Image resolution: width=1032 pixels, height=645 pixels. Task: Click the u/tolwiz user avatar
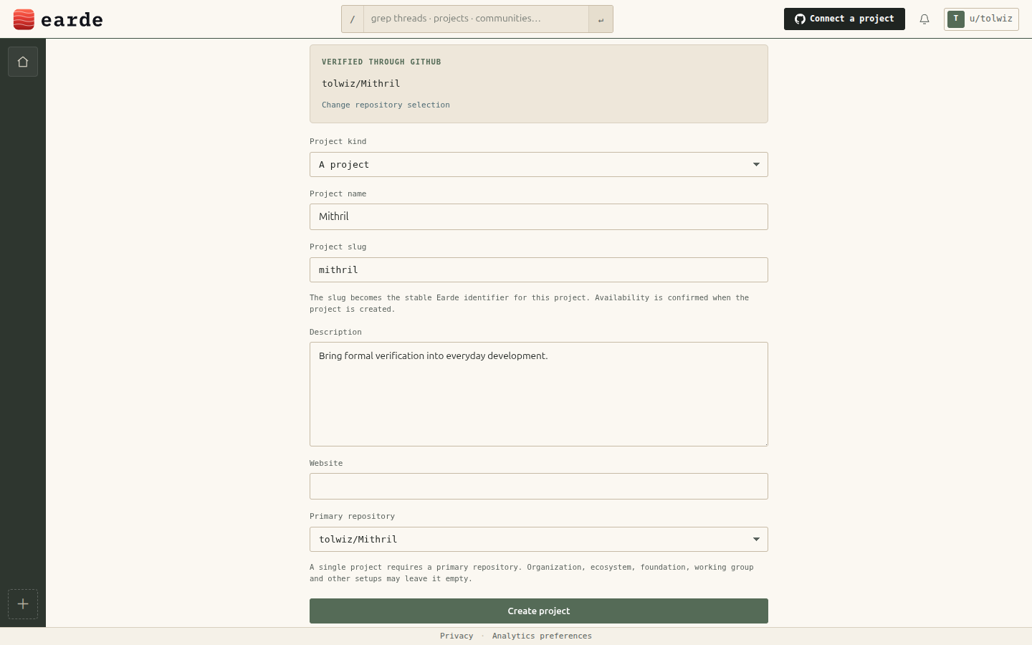point(955,19)
